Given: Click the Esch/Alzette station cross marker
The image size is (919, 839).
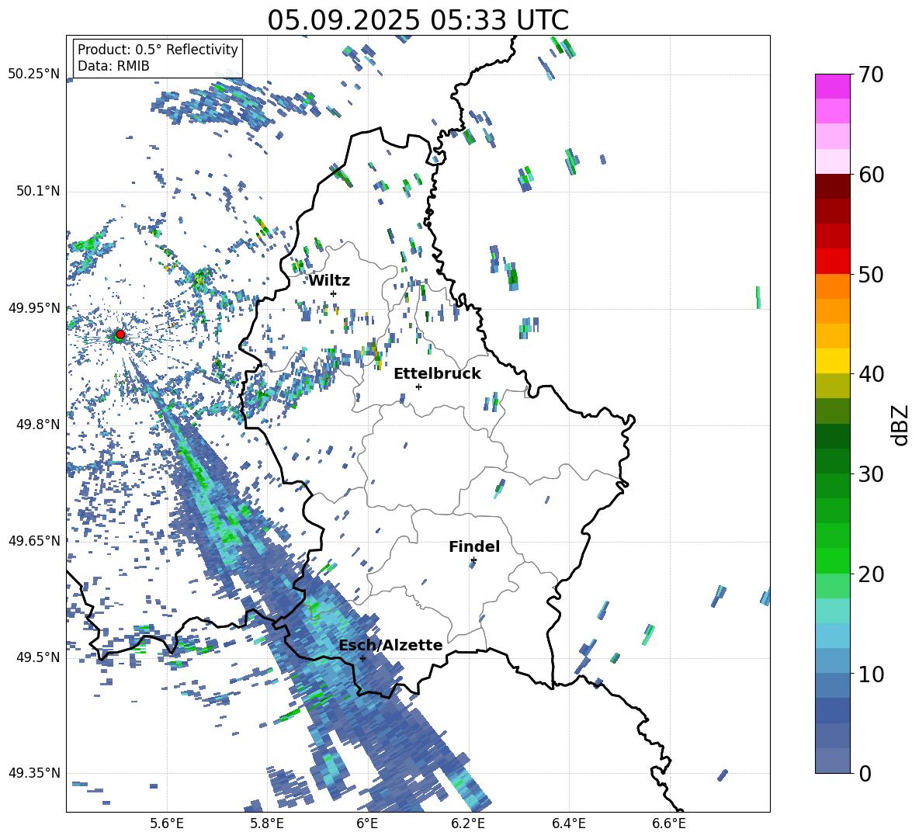Looking at the screenshot, I should (362, 658).
